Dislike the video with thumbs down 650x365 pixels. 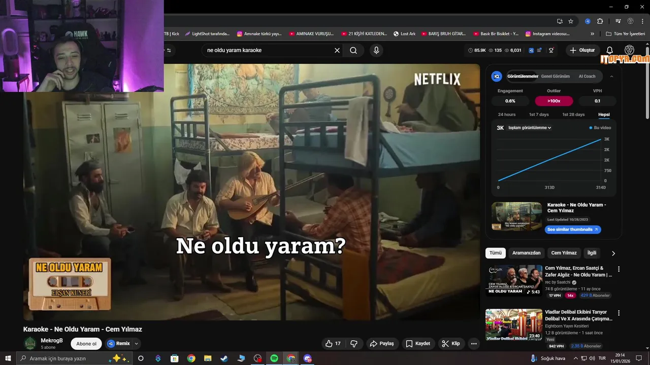coord(354,344)
